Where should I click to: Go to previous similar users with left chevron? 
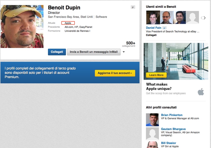(x=202, y=18)
